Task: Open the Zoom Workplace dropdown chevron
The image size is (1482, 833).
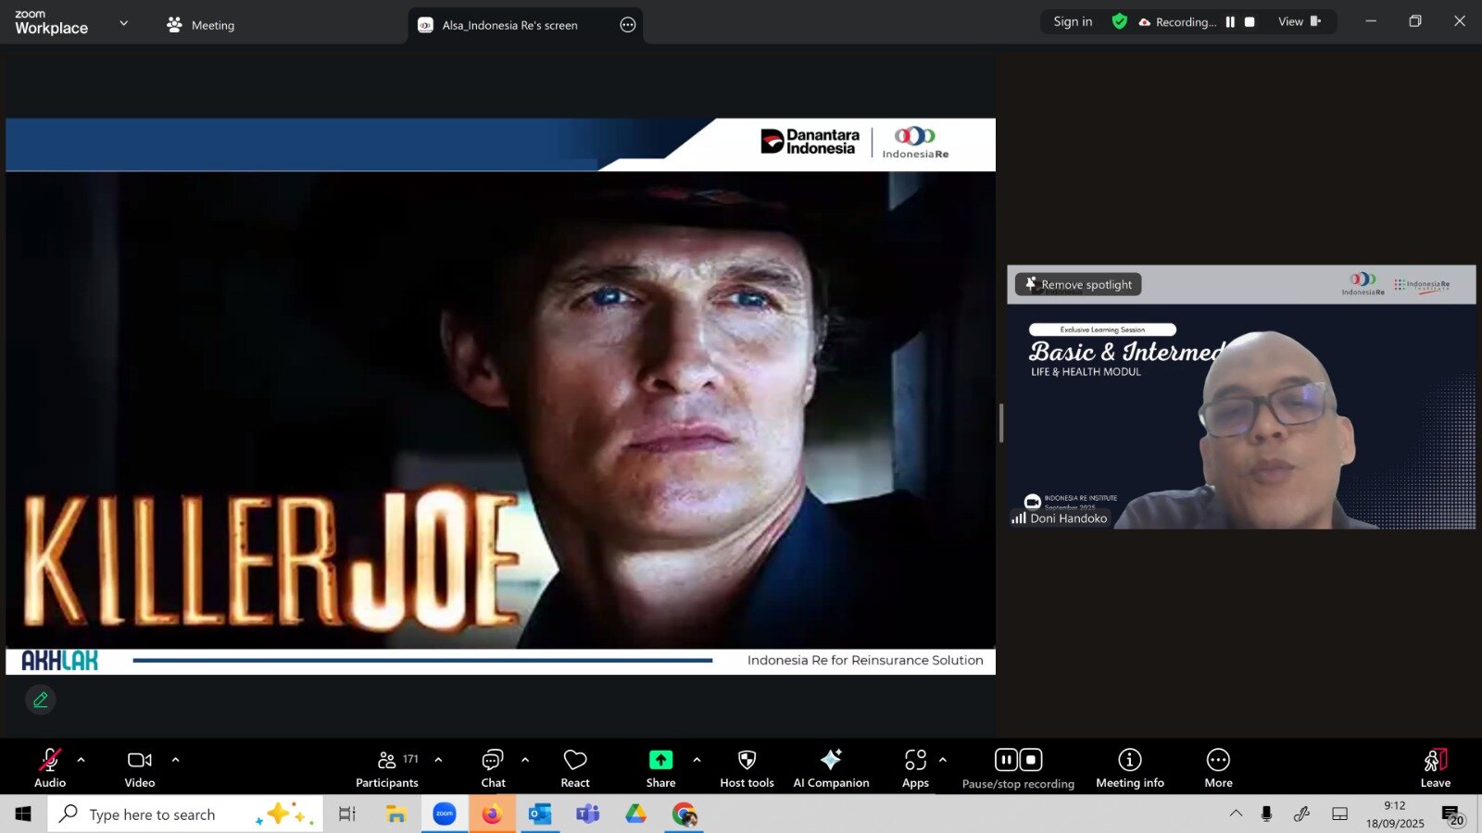Action: 124,23
